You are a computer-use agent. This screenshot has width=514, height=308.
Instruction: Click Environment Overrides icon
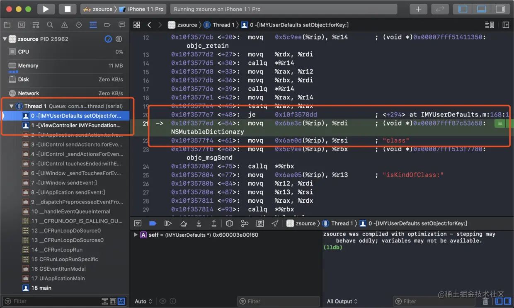260,223
